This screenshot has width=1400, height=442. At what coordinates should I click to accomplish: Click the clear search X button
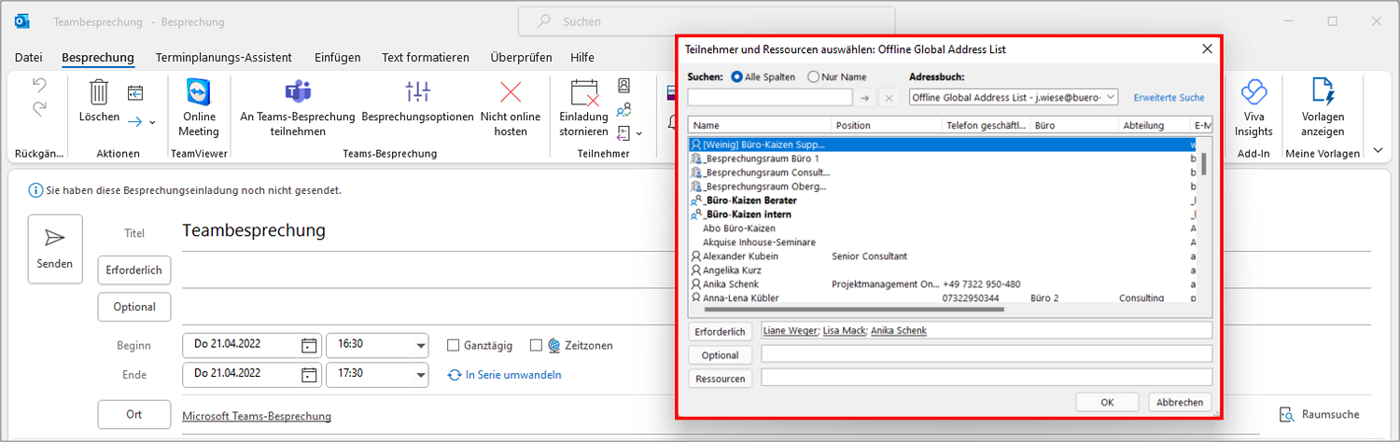point(889,97)
